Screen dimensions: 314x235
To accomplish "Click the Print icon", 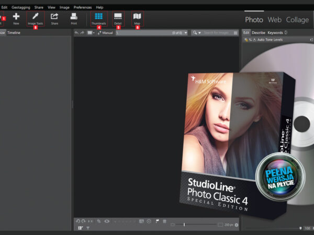I will 74,18.
